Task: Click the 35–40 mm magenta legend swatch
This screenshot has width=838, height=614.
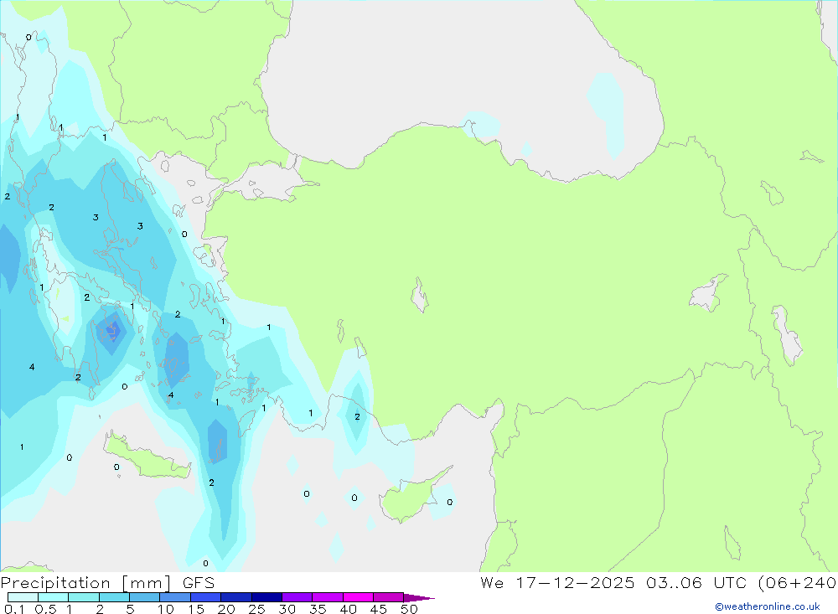Action: 328,597
